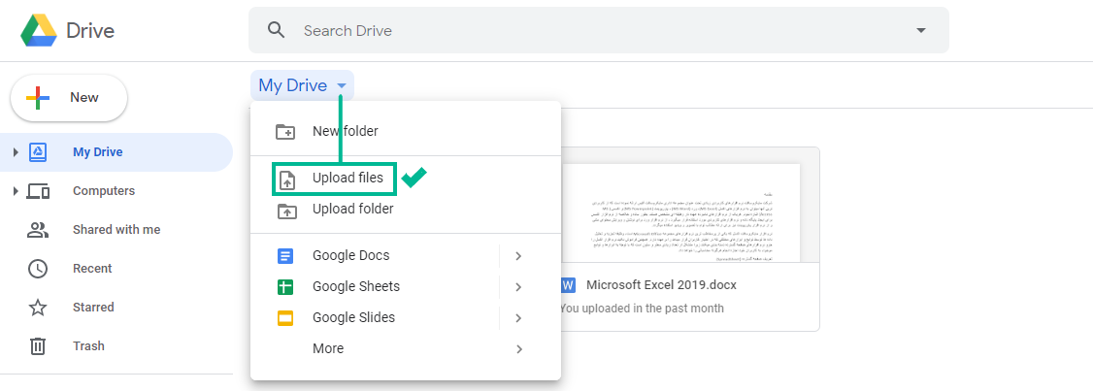Screen dimensions: 1093x391
Task: Click the Computers devices icon
Action: [x=38, y=191]
